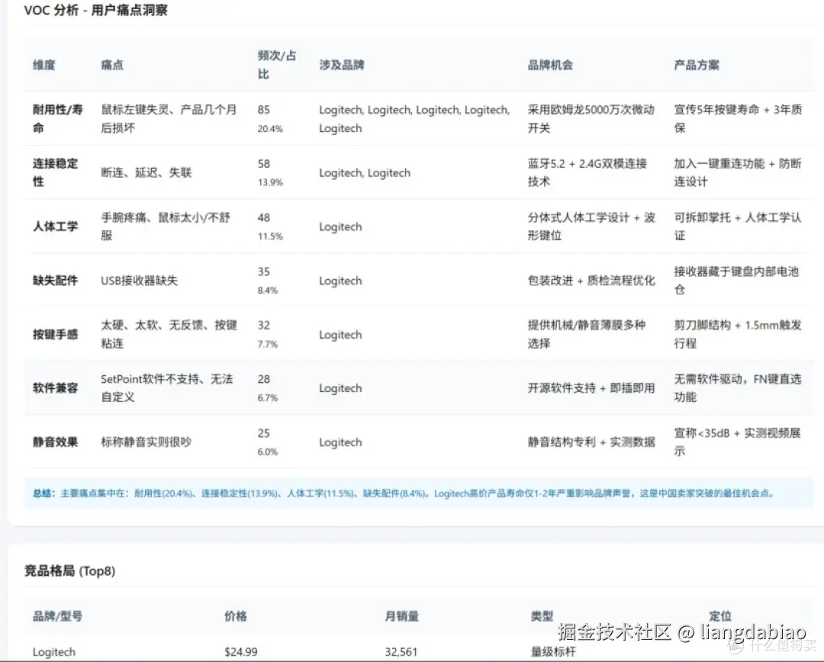The width and height of the screenshot is (824, 662).
Task: Click '太硬、太软、无反馈、按键粘连' pain point
Action: point(169,334)
